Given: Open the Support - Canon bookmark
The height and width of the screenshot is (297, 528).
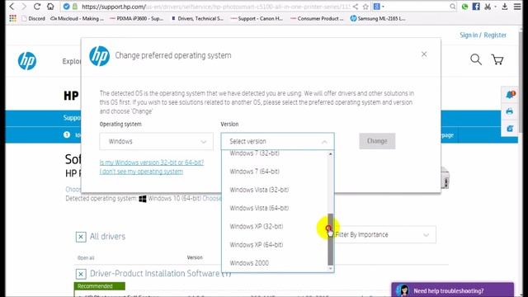Looking at the screenshot, I should 257,18.
